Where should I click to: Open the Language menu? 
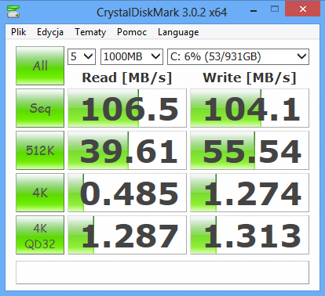178,32
